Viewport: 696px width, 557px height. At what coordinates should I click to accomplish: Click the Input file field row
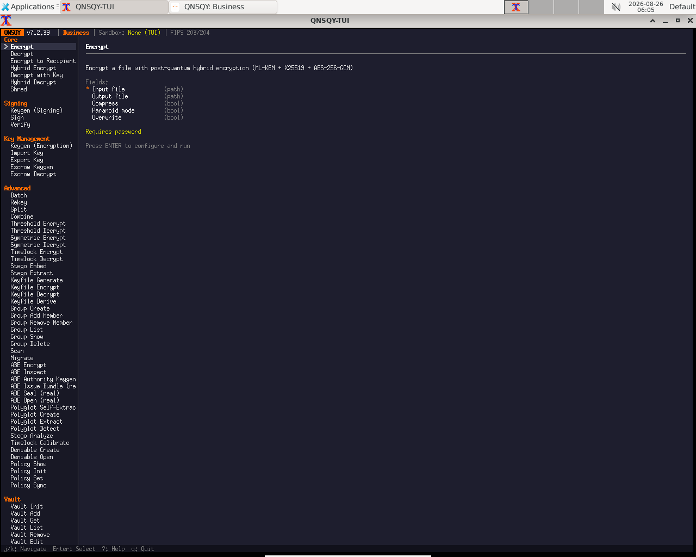point(134,89)
